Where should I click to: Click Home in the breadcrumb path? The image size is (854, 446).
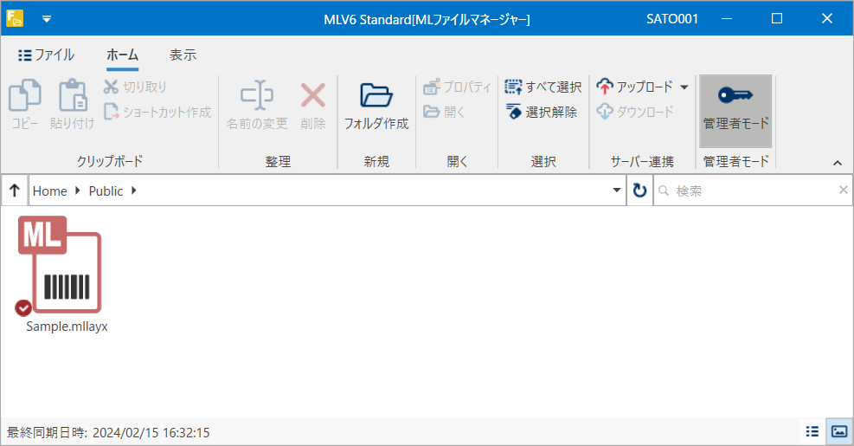(x=49, y=191)
